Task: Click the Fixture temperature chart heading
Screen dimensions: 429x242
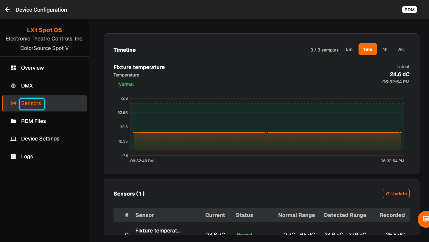Action: (x=139, y=67)
